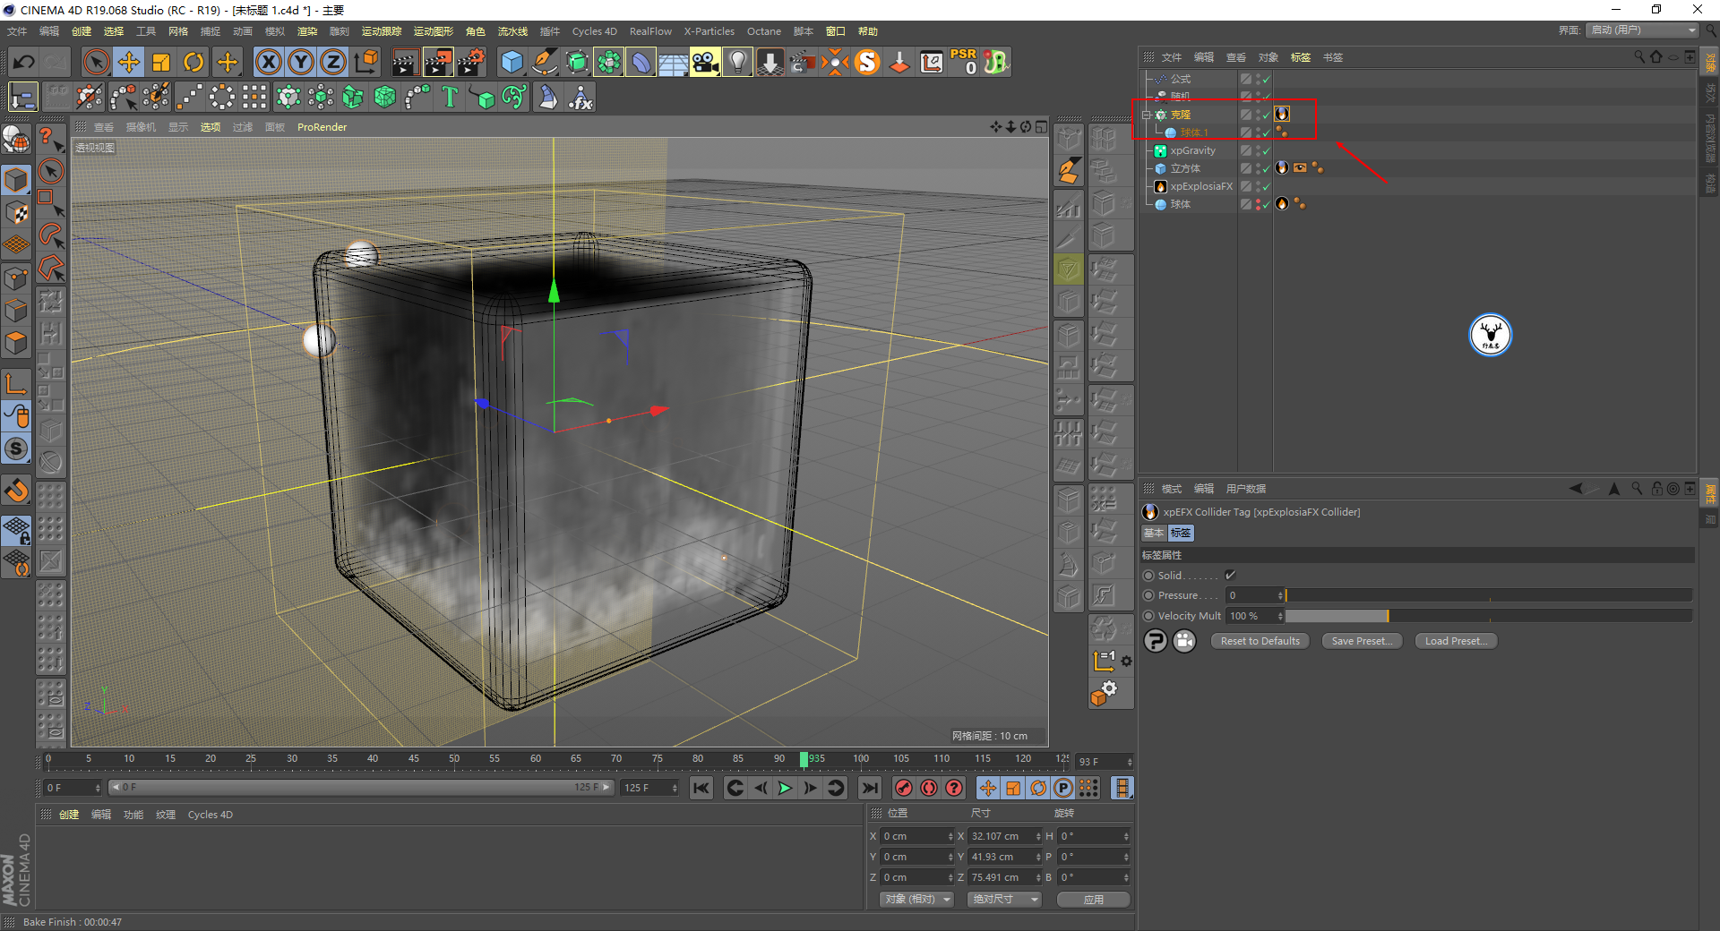
Task: Go to end of animation
Action: pos(869,788)
